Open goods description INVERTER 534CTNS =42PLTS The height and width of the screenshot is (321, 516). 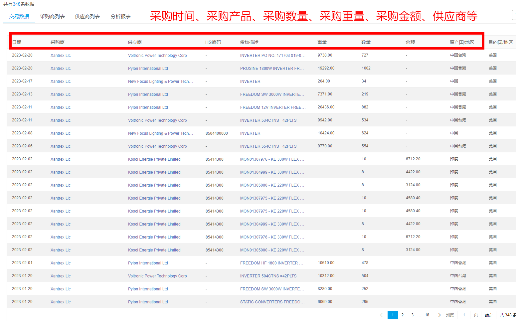(268, 120)
